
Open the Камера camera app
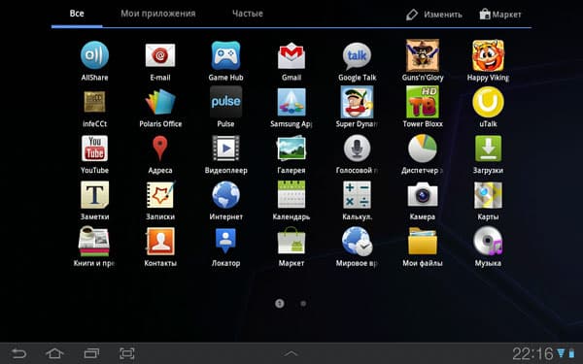[423, 195]
